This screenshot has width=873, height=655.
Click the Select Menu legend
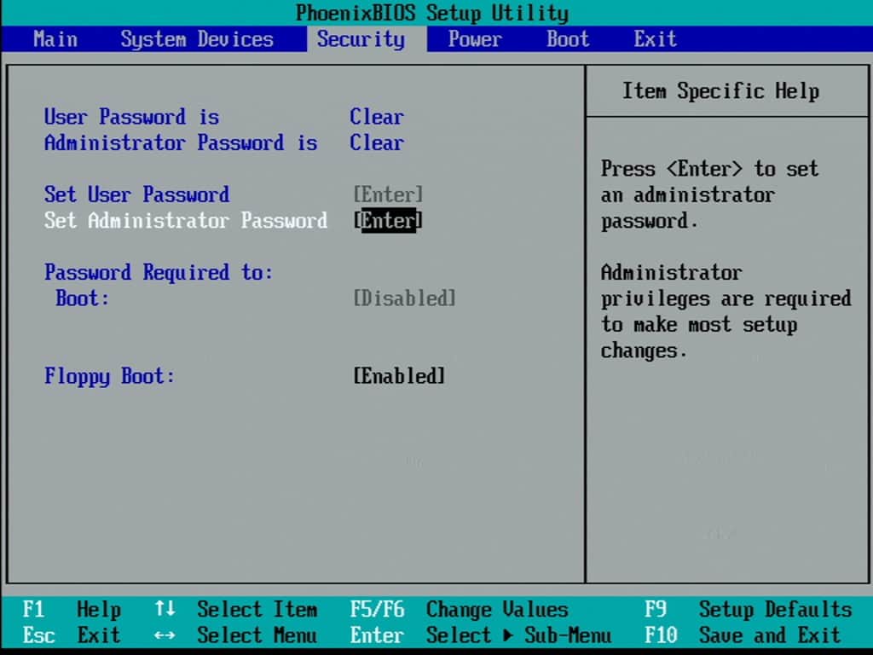(x=257, y=635)
